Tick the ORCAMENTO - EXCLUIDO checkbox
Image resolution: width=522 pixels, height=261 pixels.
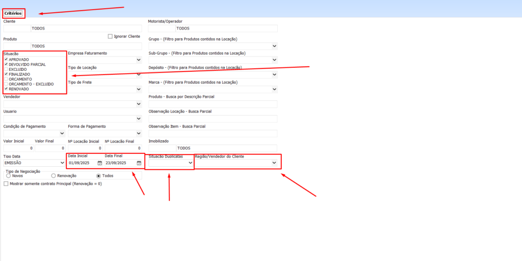coord(6,84)
